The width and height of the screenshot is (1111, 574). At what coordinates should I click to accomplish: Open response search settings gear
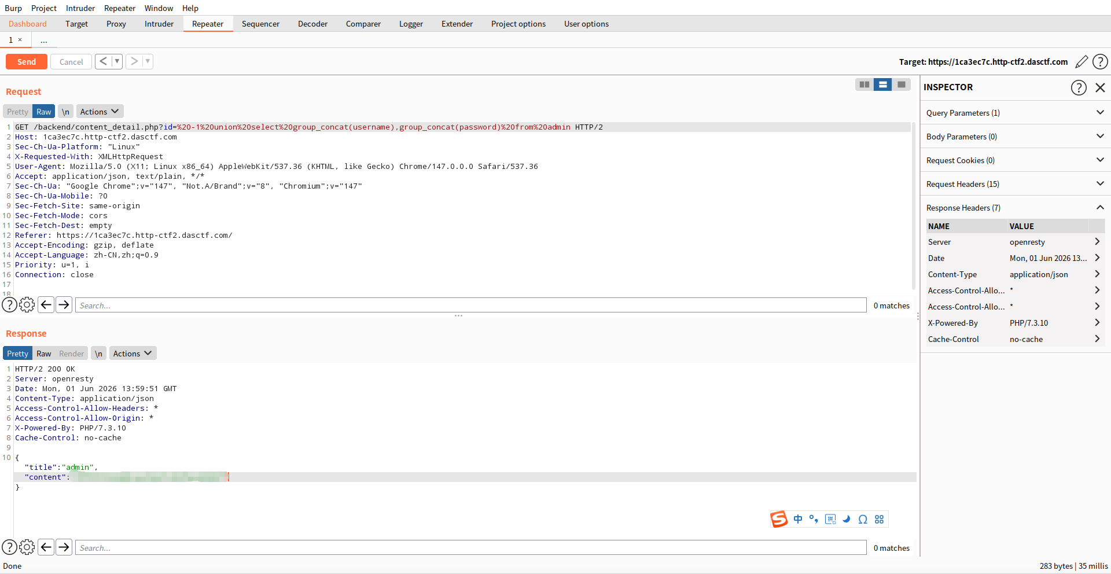(27, 547)
